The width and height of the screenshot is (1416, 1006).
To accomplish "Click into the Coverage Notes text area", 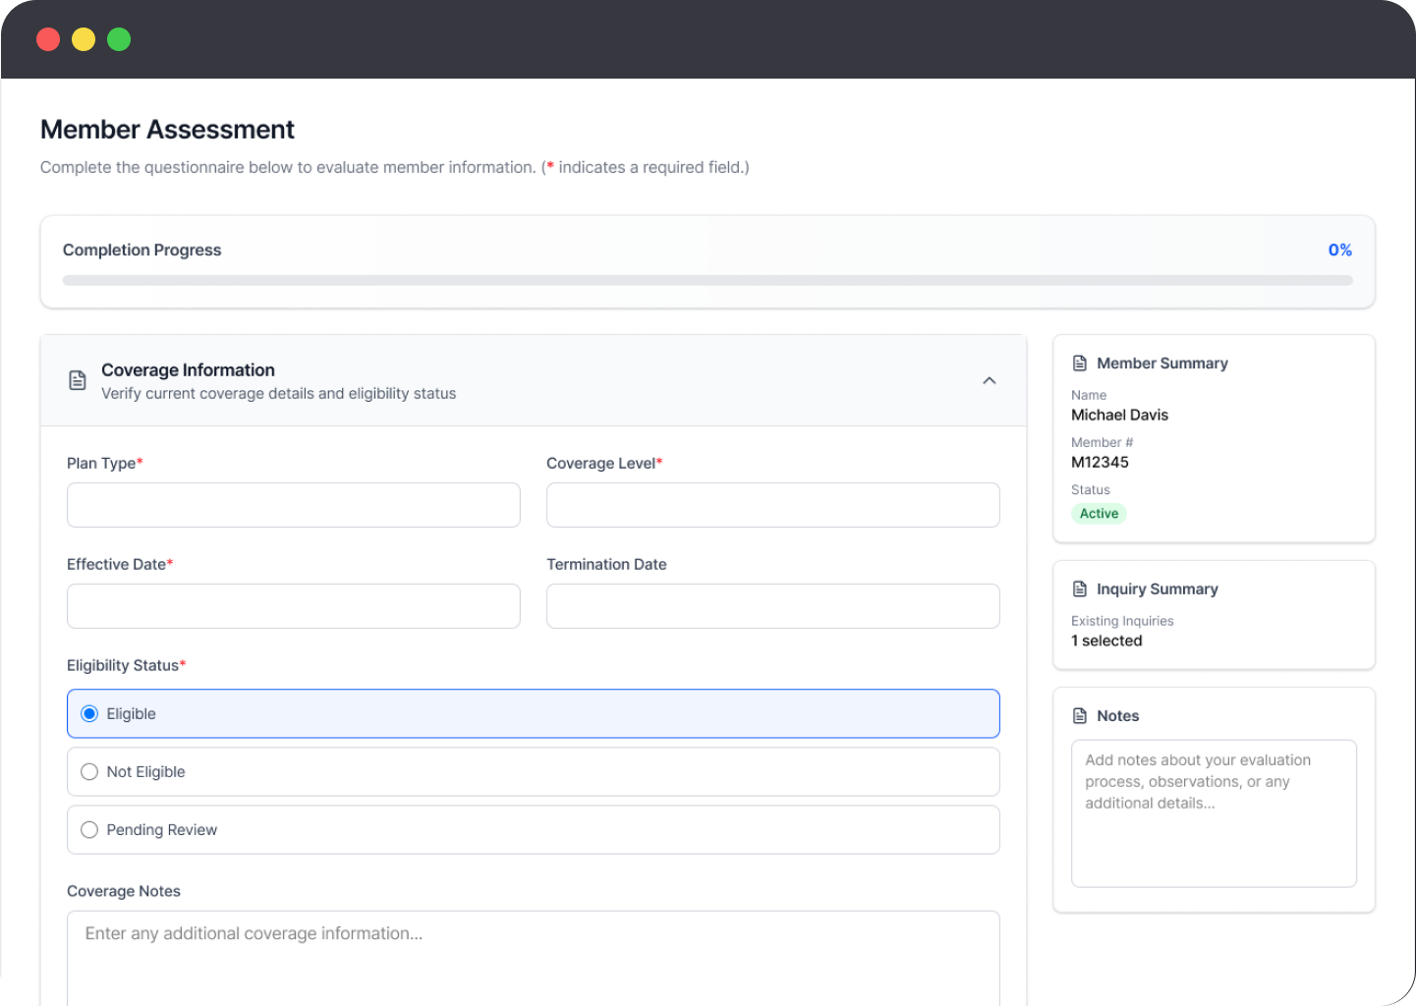I will click(x=534, y=958).
